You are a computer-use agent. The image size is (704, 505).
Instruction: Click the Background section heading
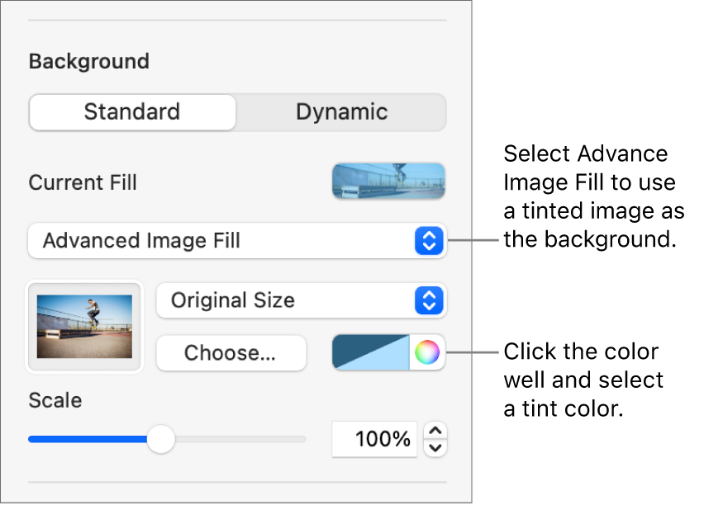88,61
